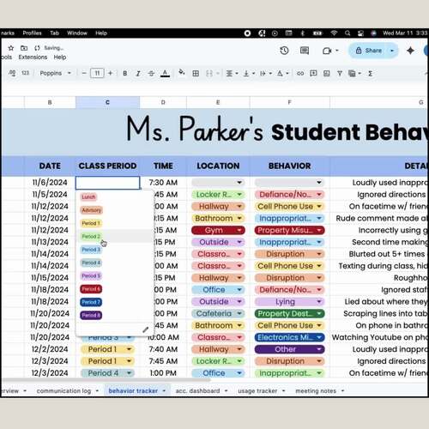Switch to meeting notes sheet tab
429x429 pixels.
click(316, 391)
